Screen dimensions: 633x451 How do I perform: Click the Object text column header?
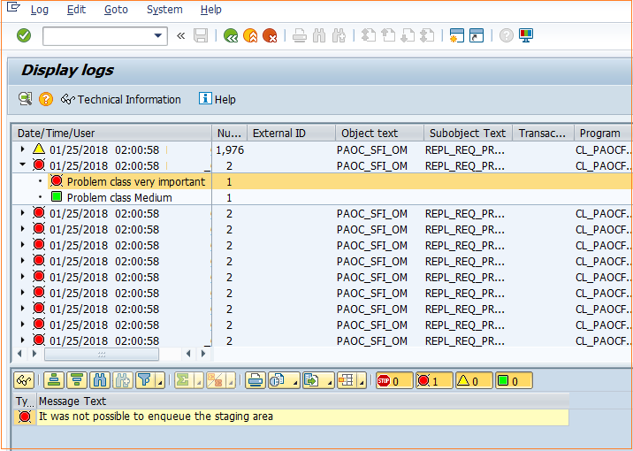pos(379,134)
